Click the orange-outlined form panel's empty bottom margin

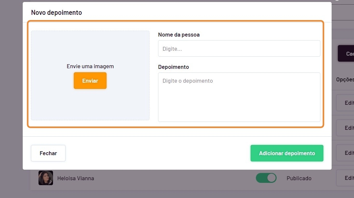coord(175,124)
